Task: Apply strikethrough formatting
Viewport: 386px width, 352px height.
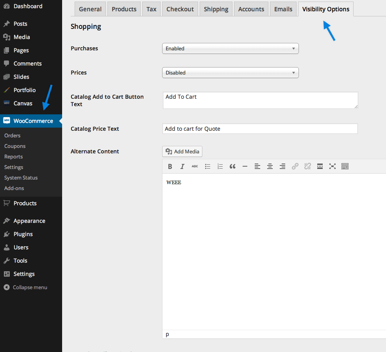Action: coord(195,166)
